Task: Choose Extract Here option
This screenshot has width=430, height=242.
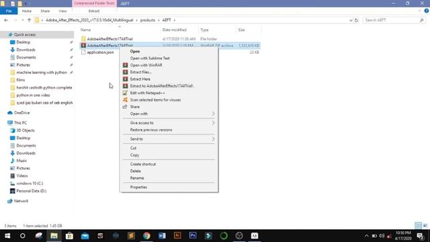Action: pos(169,79)
